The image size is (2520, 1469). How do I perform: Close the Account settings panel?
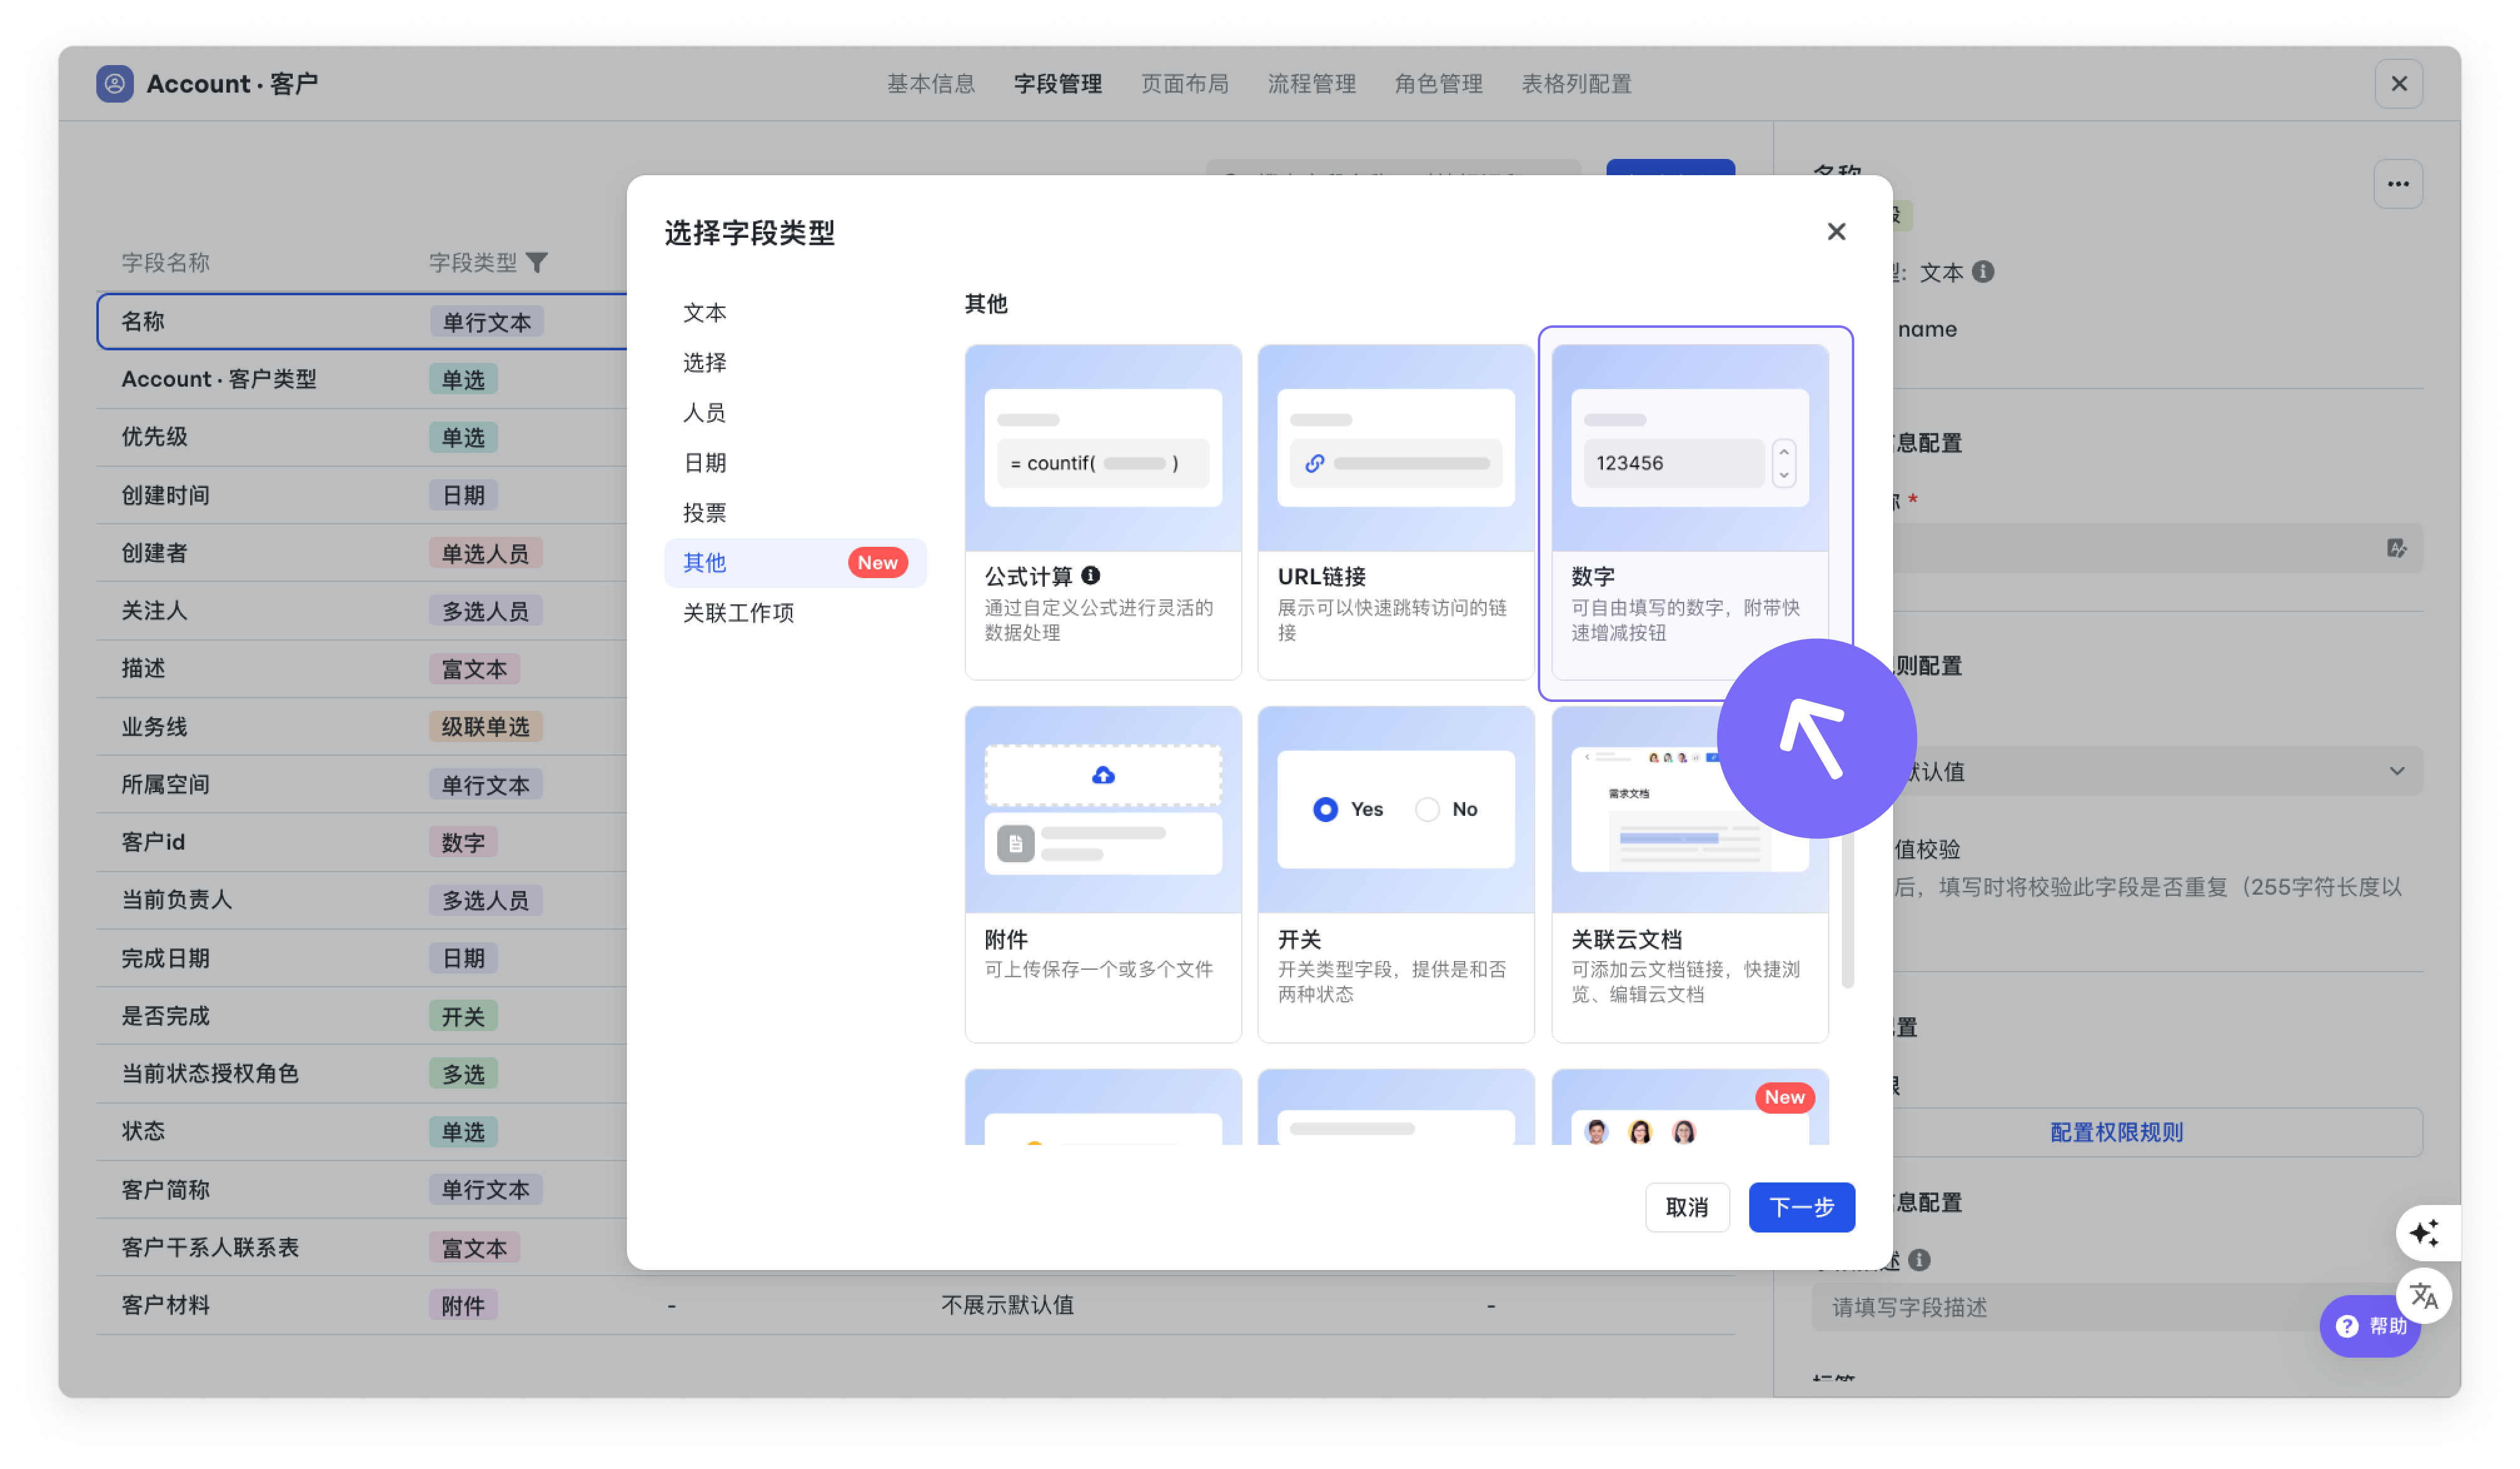click(x=2398, y=84)
